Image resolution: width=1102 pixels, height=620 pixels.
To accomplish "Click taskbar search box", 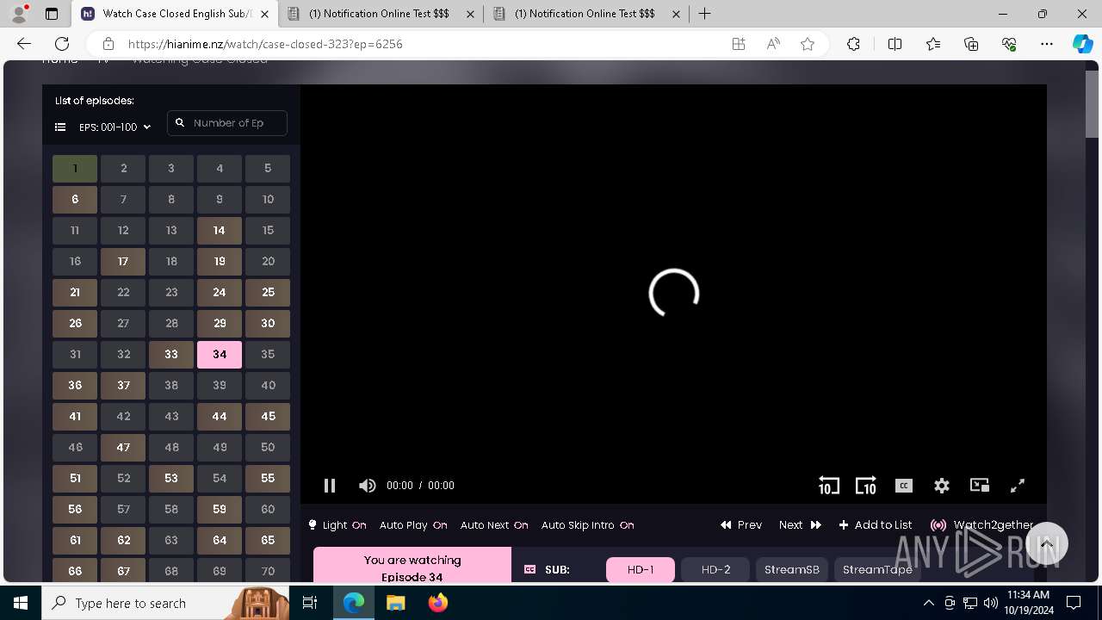I will [165, 603].
